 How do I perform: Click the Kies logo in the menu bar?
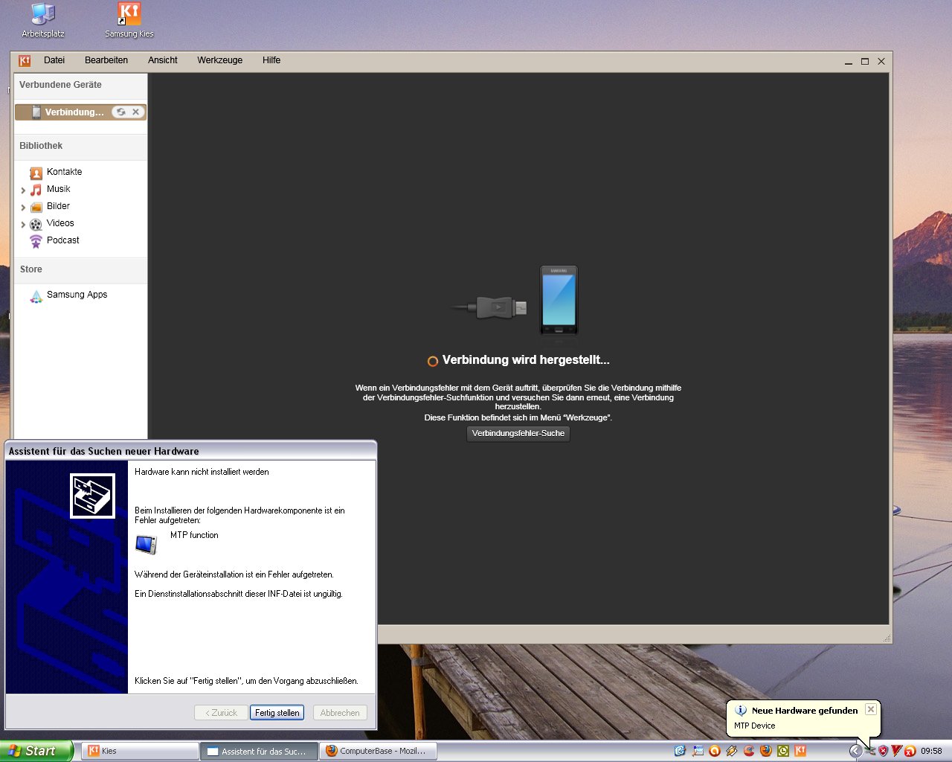pyautogui.click(x=25, y=60)
